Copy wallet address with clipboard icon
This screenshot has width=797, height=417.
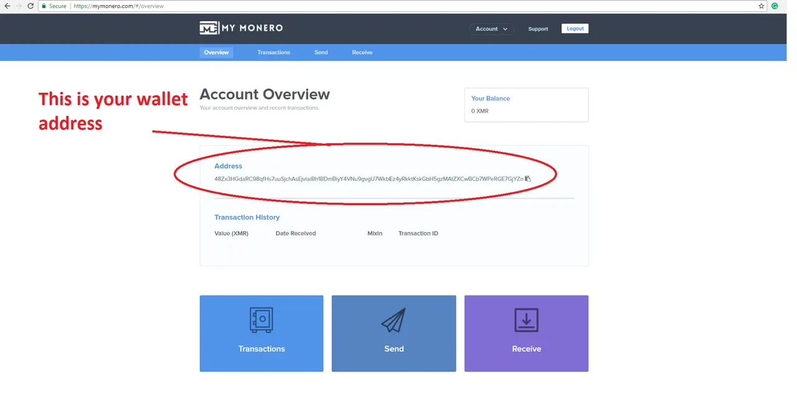coord(528,179)
